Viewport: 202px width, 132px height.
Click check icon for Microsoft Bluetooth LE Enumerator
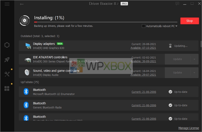pos(170,92)
